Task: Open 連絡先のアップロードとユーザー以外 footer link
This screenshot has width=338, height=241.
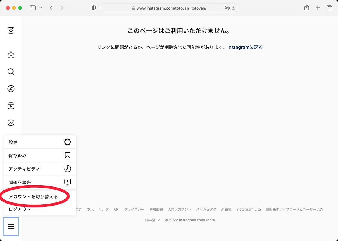Action: coord(294,209)
